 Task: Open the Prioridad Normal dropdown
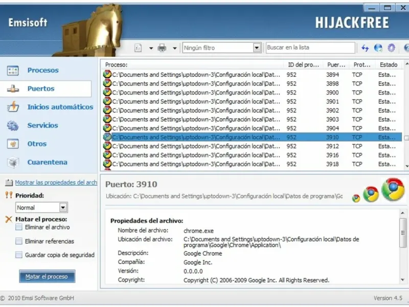coord(42,208)
